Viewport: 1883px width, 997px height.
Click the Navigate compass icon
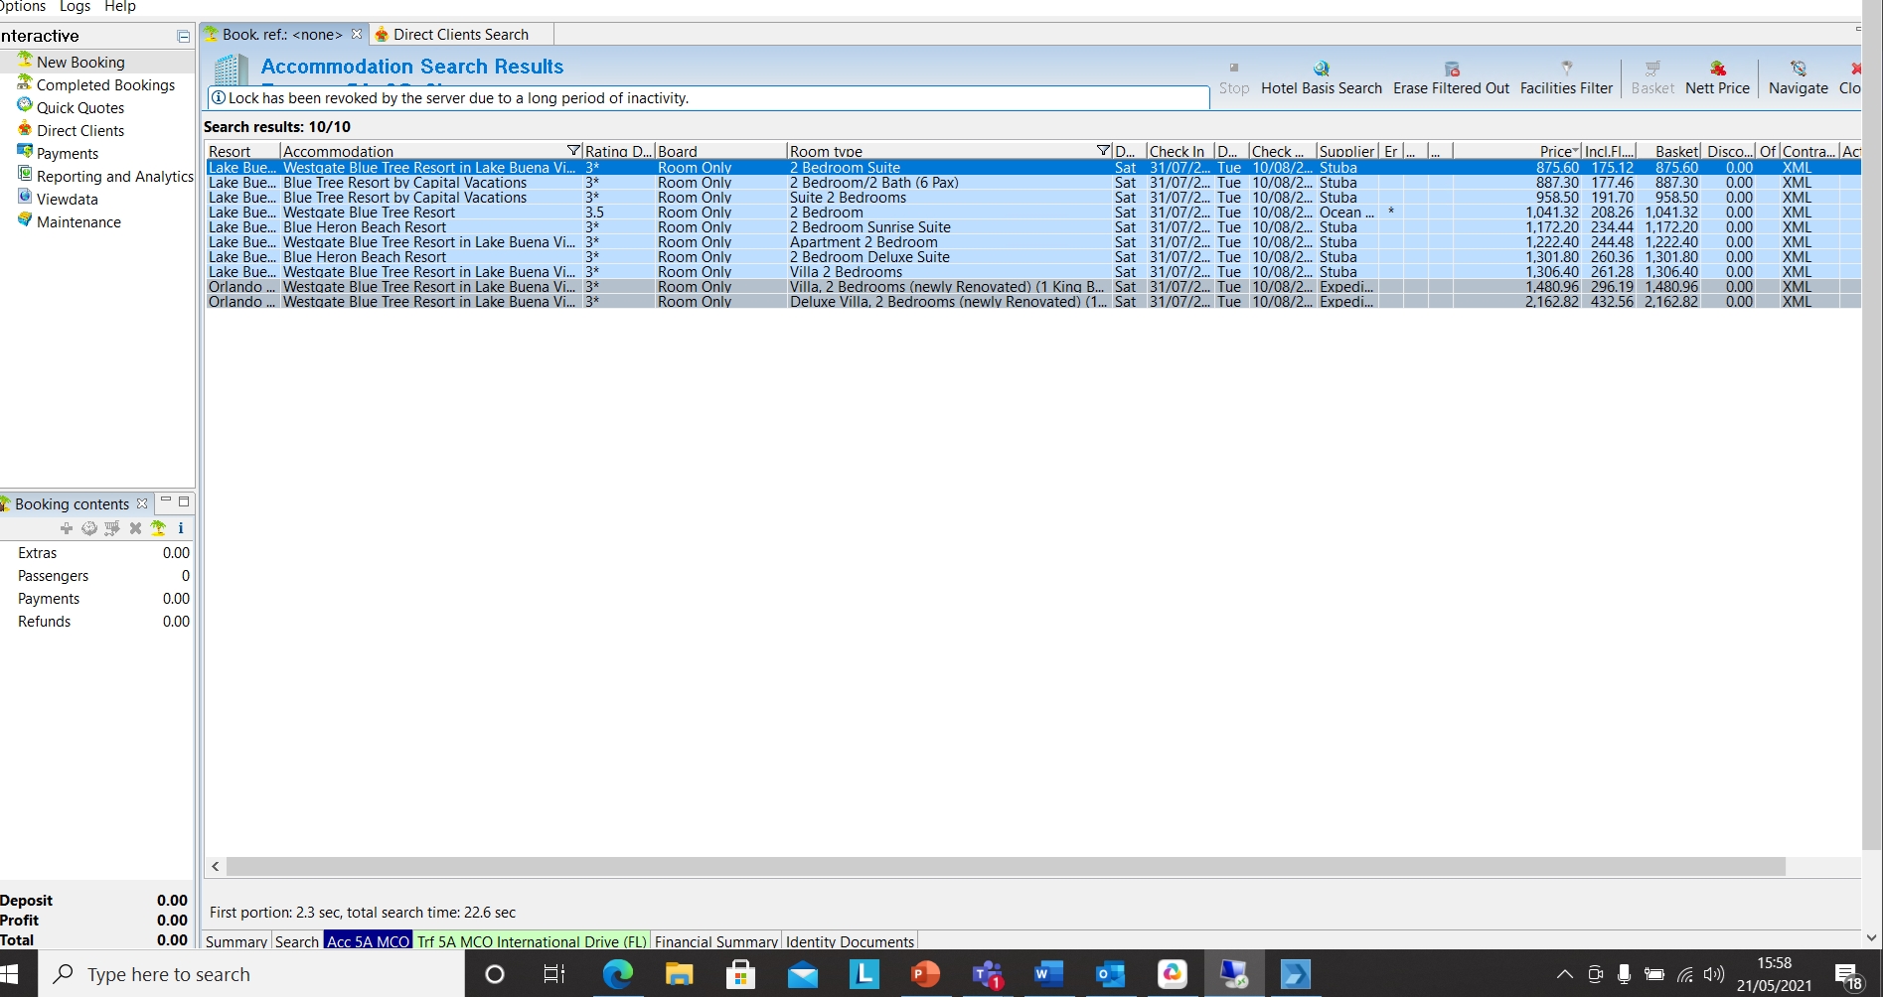pos(1799,69)
